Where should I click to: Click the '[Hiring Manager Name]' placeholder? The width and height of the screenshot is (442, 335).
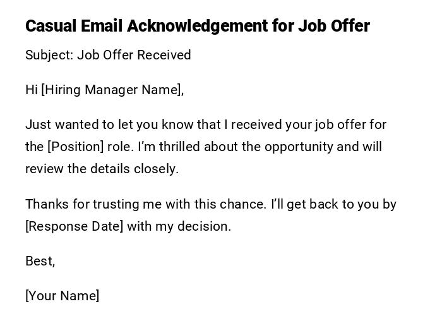coord(111,90)
